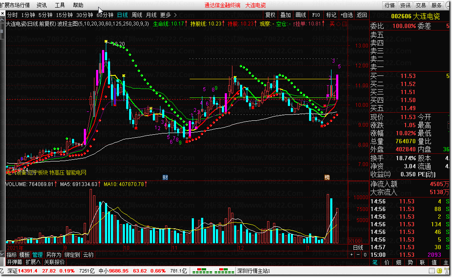Select the 联 related tab
453x278 pixels.
pyautogui.click(x=423, y=262)
